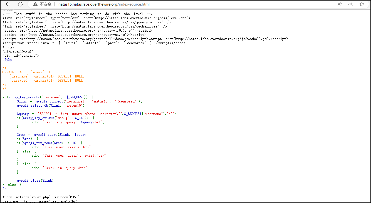The image size is (371, 203).
Task: Click the jquery-1.9.1.js script line
Action: [77, 31]
